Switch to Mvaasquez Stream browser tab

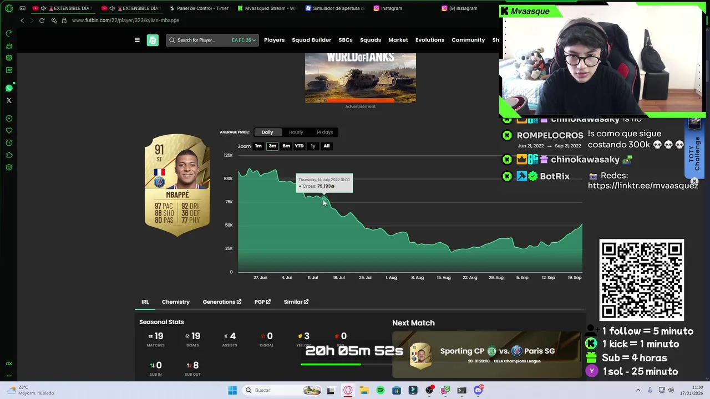coord(267,8)
